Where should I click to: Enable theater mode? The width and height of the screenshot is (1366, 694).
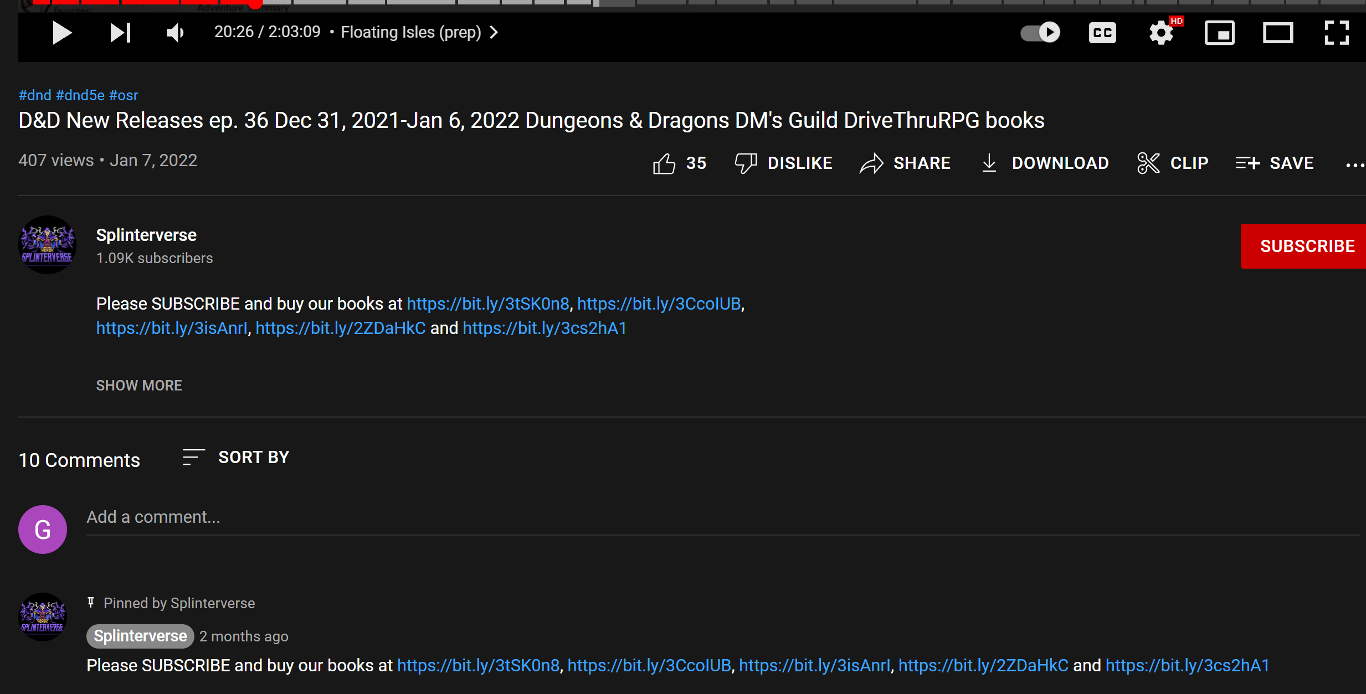pos(1278,33)
